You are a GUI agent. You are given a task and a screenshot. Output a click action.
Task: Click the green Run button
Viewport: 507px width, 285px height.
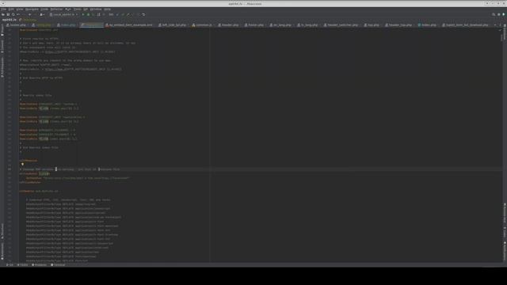pos(83,14)
